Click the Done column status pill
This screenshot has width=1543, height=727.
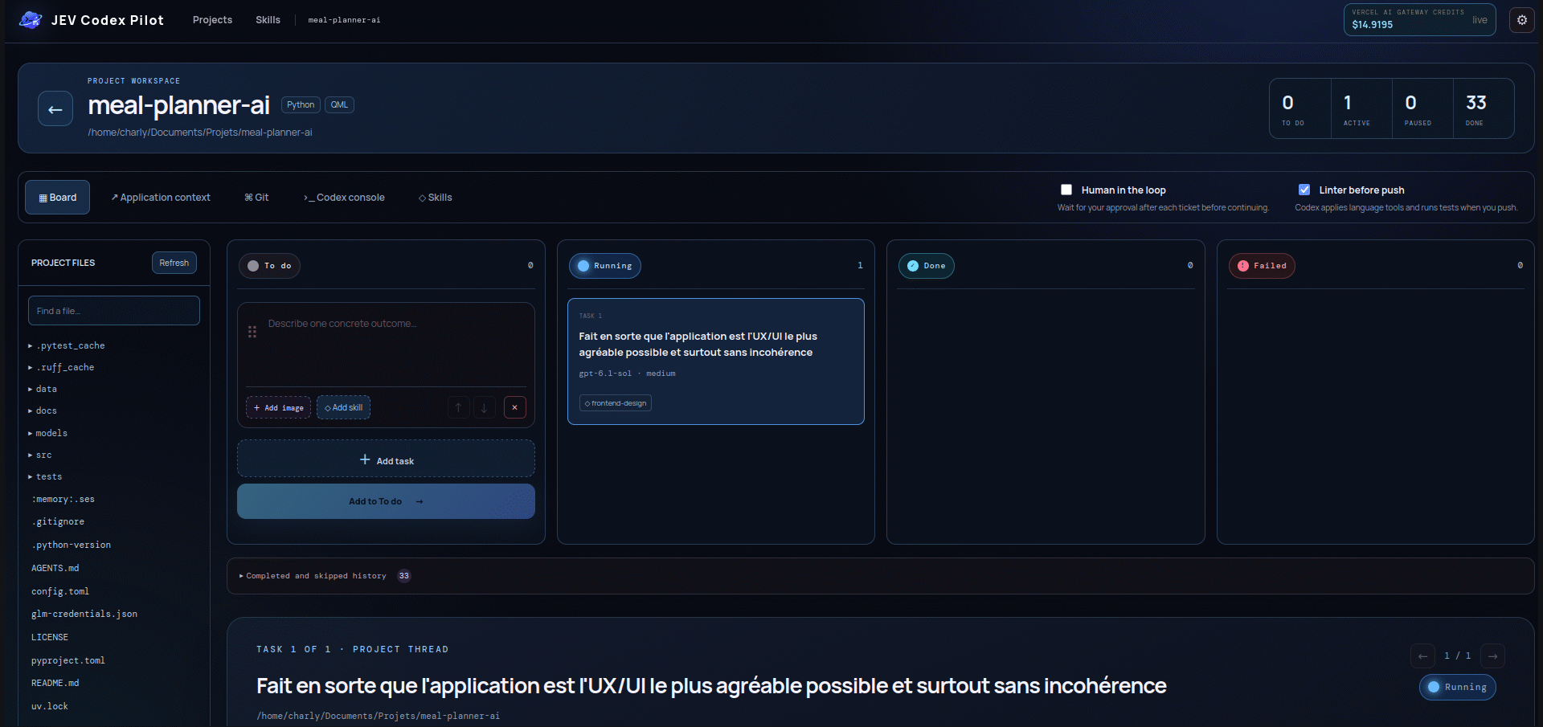coord(927,266)
